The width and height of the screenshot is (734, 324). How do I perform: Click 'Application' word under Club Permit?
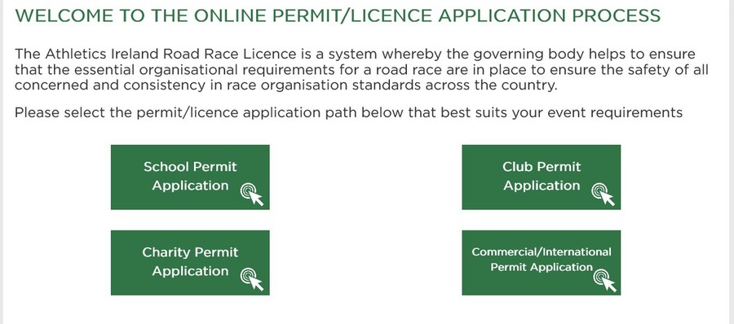542,186
